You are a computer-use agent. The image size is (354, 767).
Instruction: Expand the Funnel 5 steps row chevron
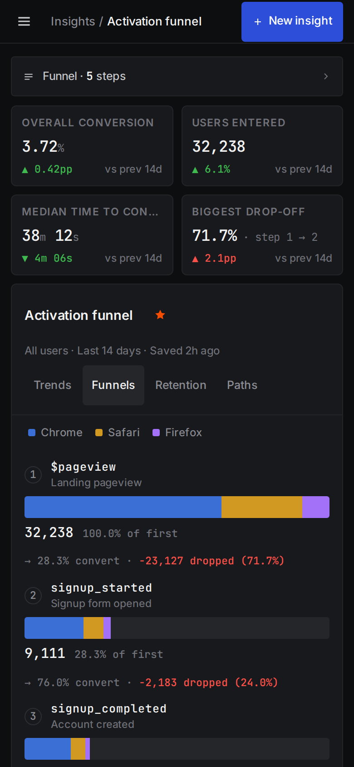(326, 76)
